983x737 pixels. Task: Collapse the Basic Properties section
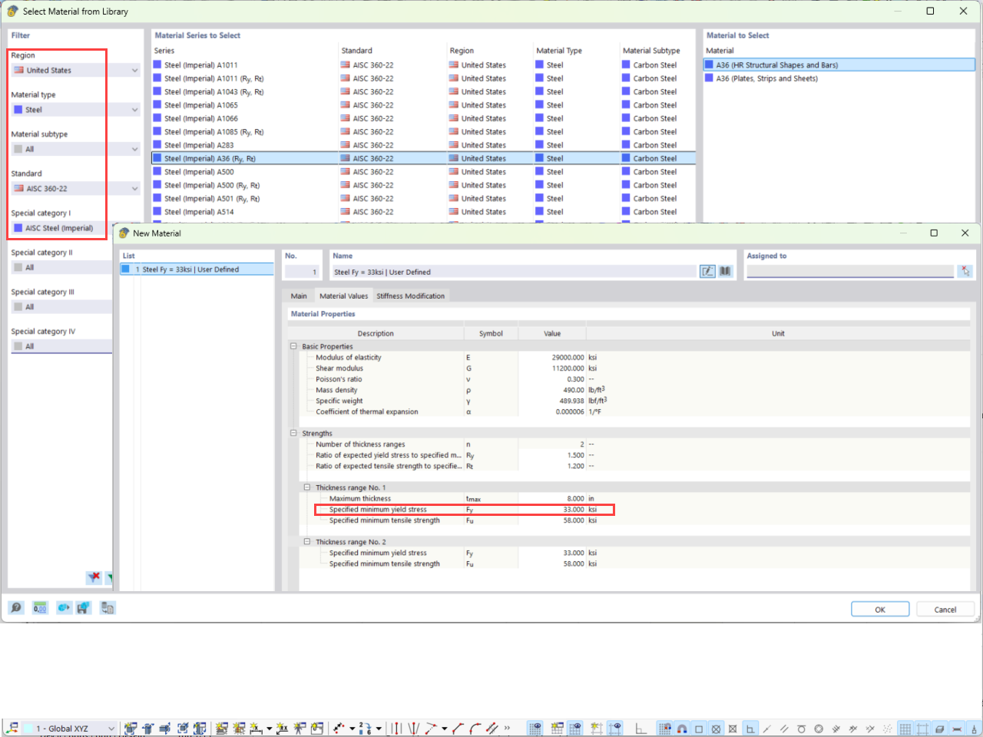(293, 346)
